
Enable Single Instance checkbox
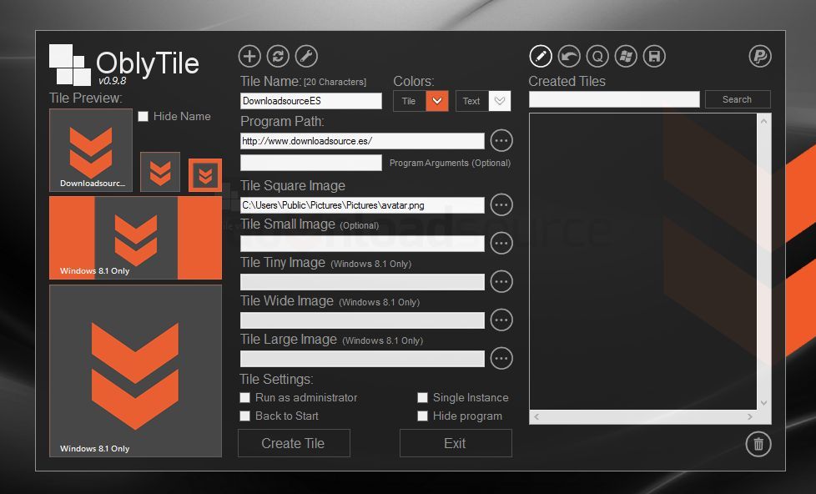click(x=422, y=398)
